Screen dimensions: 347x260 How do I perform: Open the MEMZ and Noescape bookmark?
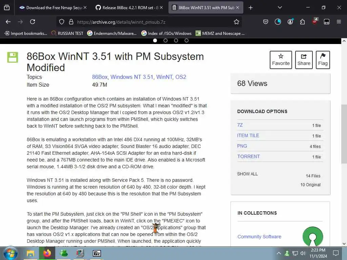click(x=220, y=34)
